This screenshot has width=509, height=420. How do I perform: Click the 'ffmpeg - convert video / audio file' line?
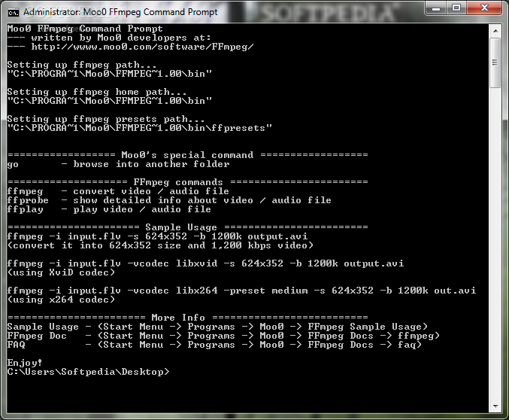click(118, 191)
